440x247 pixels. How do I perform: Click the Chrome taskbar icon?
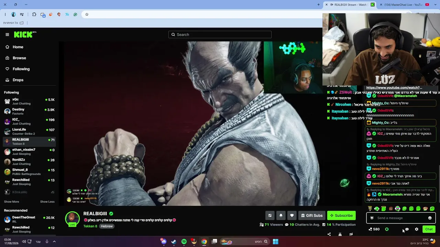tap(204, 242)
